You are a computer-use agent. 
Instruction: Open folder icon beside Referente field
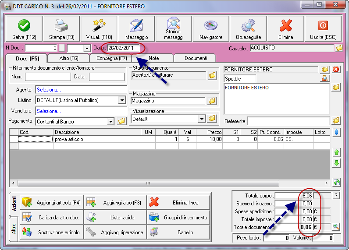pos(336,121)
